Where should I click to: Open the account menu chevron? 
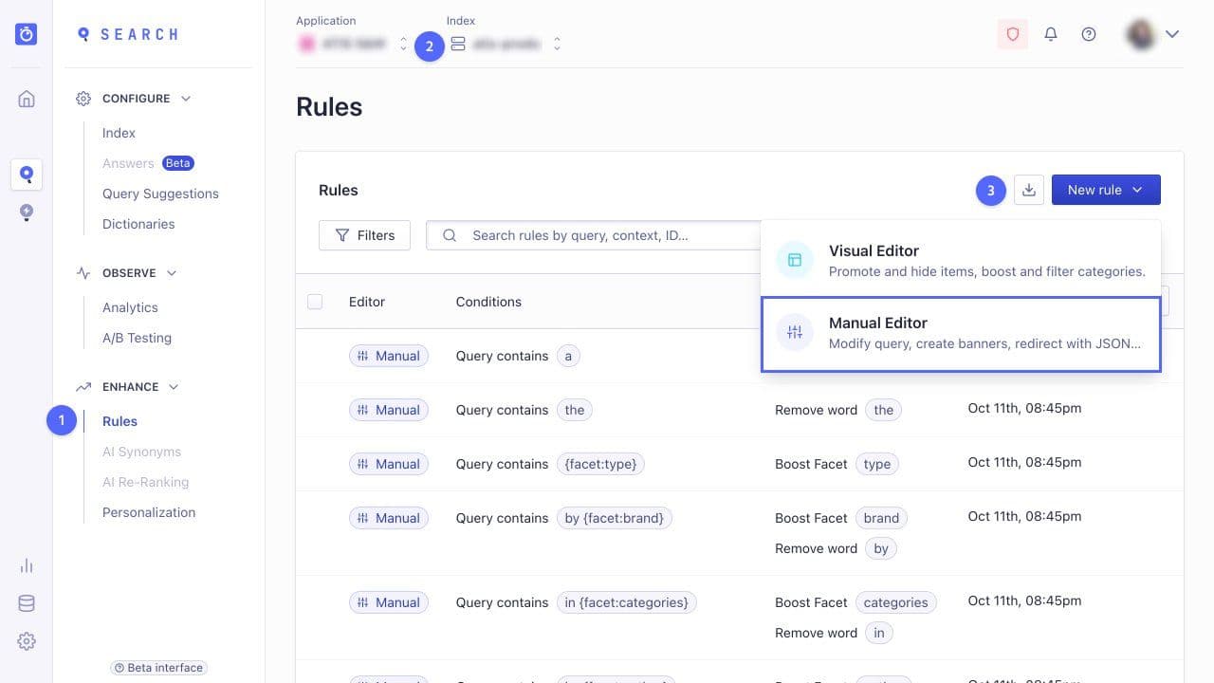(1172, 34)
